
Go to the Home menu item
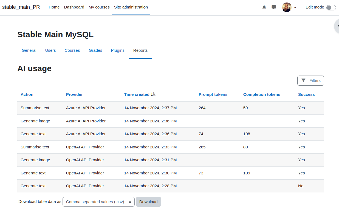click(x=54, y=7)
